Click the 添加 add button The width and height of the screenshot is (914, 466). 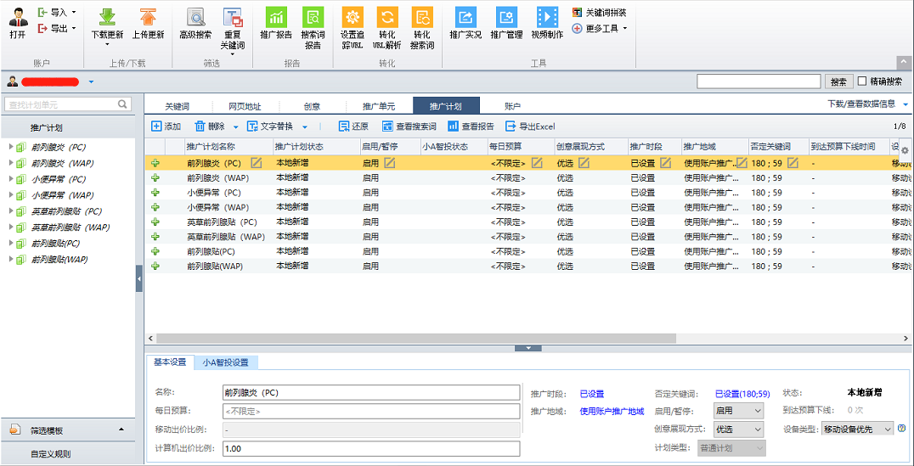pyautogui.click(x=166, y=126)
